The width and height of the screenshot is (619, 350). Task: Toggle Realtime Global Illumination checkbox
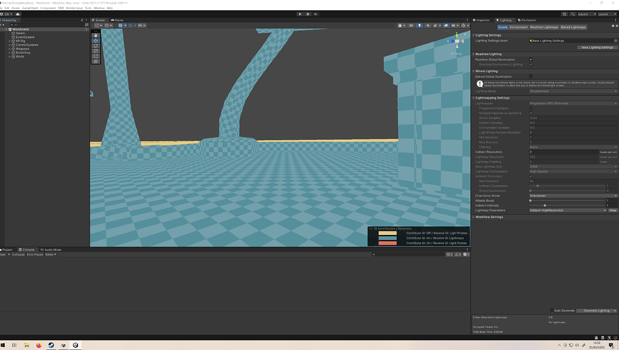(531, 60)
